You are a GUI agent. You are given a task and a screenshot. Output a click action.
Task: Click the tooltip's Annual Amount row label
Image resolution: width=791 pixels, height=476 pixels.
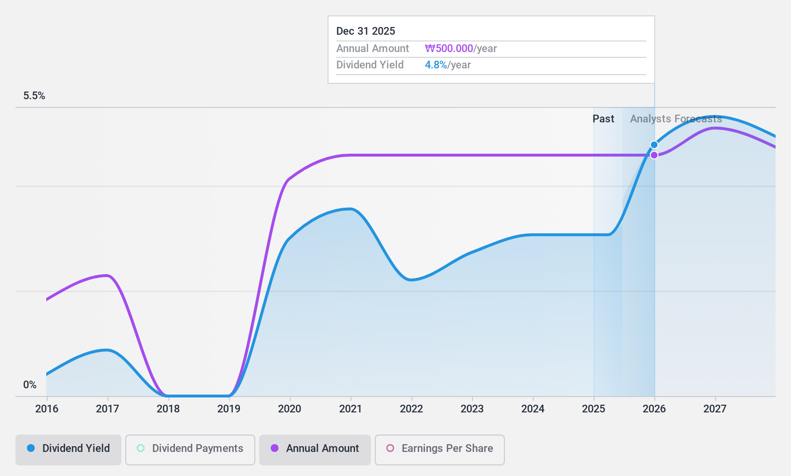[372, 49]
